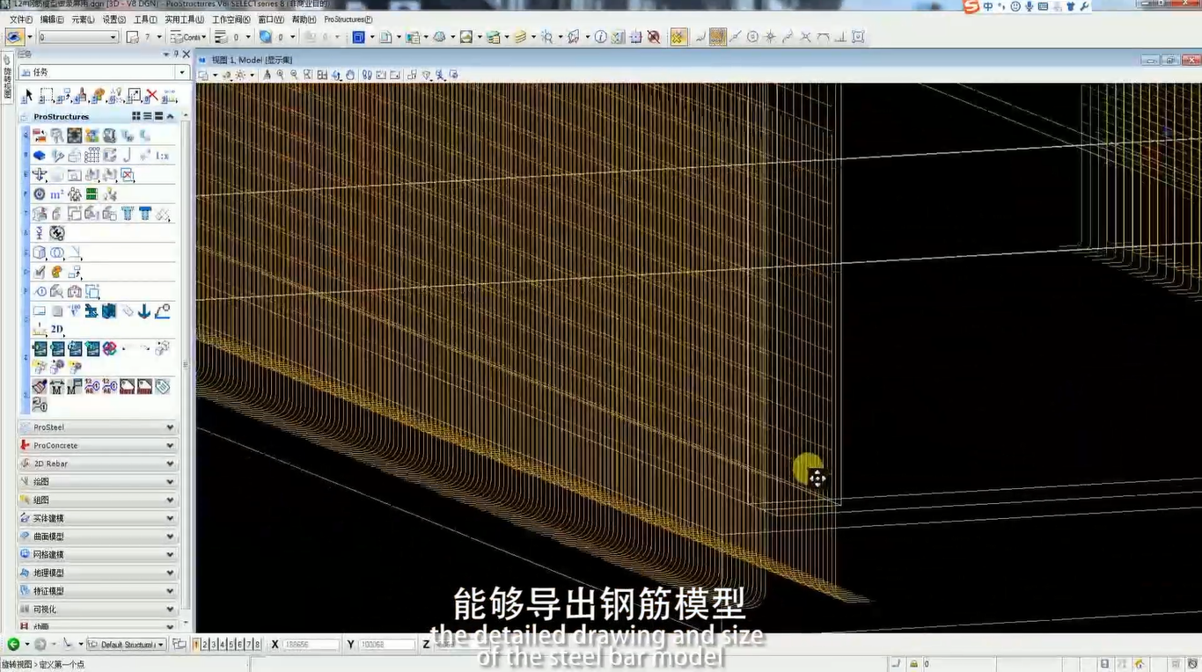Click the blue down-arrow icon in ProStructures panel

[x=144, y=311]
